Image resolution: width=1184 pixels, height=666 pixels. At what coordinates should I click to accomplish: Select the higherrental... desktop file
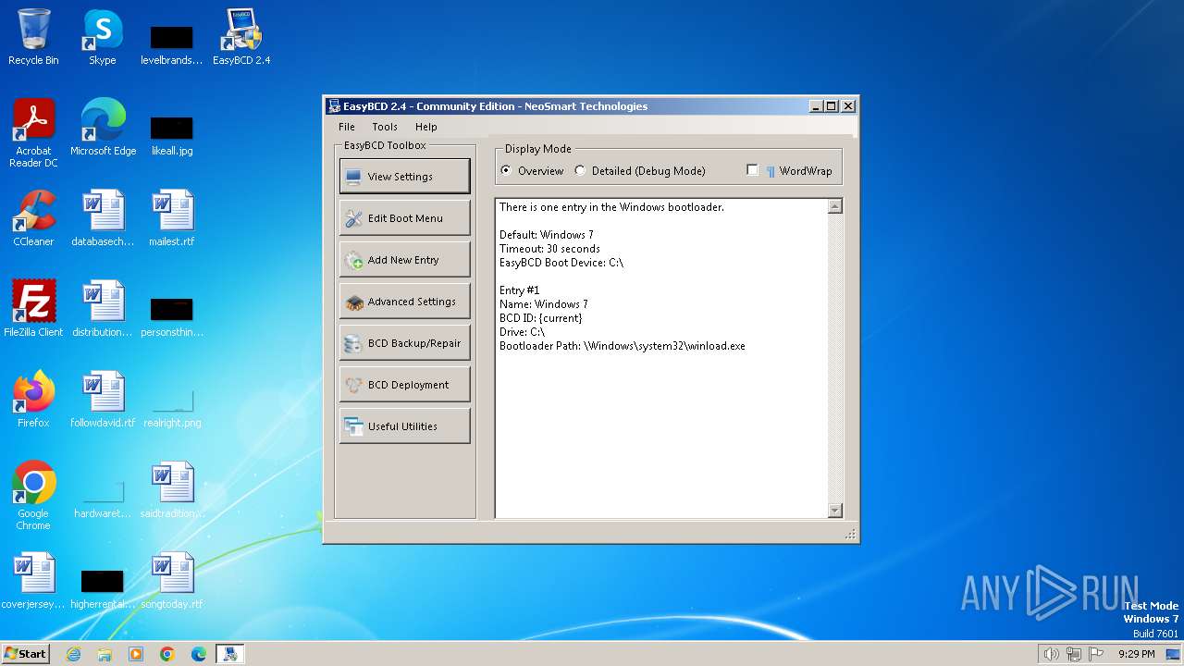103,588
